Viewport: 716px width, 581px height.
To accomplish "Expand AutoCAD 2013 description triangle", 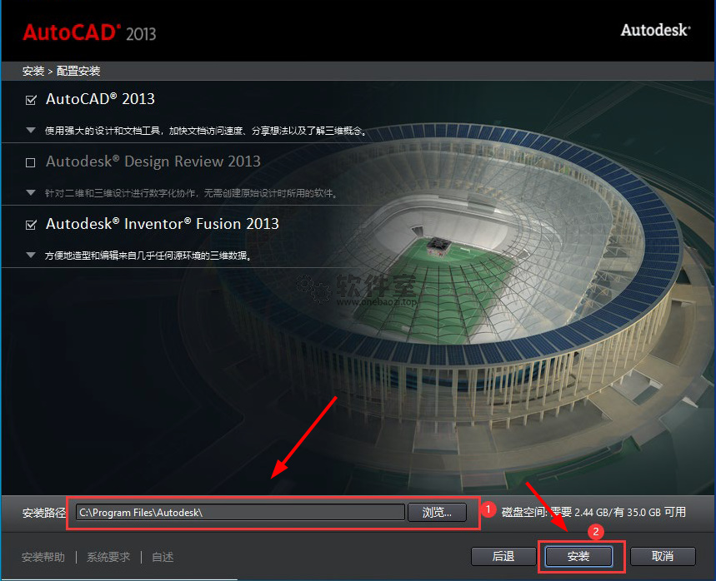I will click(x=31, y=131).
